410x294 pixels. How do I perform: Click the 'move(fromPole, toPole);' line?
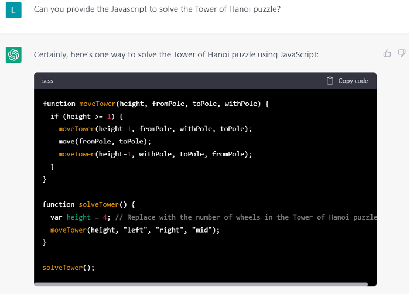click(104, 141)
